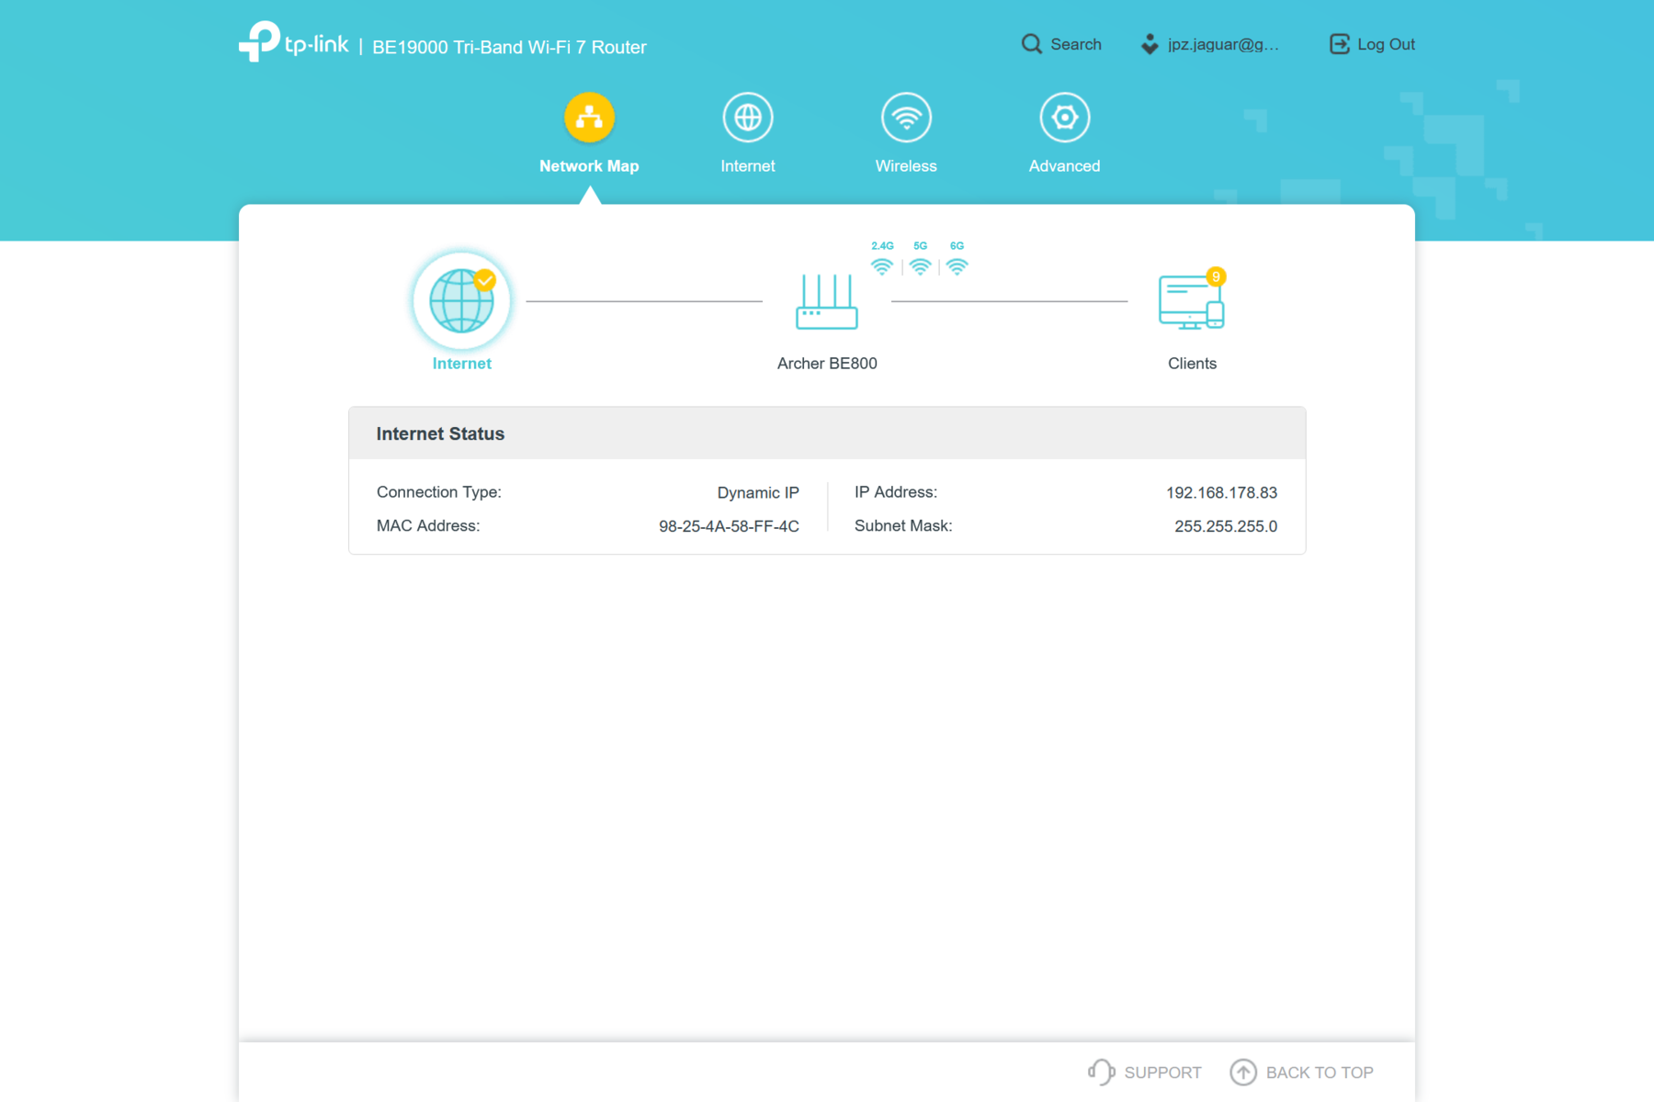Screen dimensions: 1654x1102
Task: Click the Network Map tab label
Action: point(589,166)
